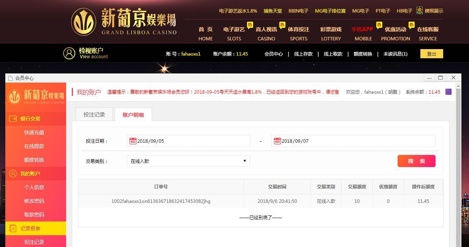Open 体育投注 SPORTS menu
469x247 pixels.
pos(299,33)
